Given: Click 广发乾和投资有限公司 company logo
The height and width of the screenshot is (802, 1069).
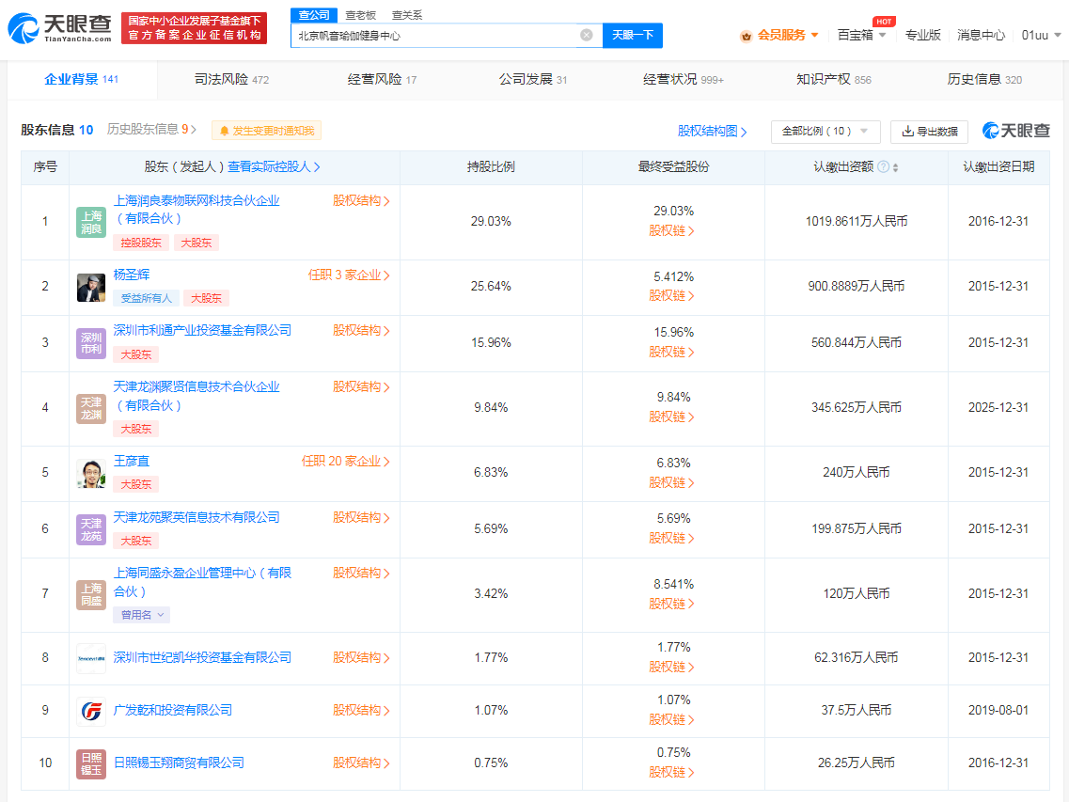Looking at the screenshot, I should click(90, 711).
